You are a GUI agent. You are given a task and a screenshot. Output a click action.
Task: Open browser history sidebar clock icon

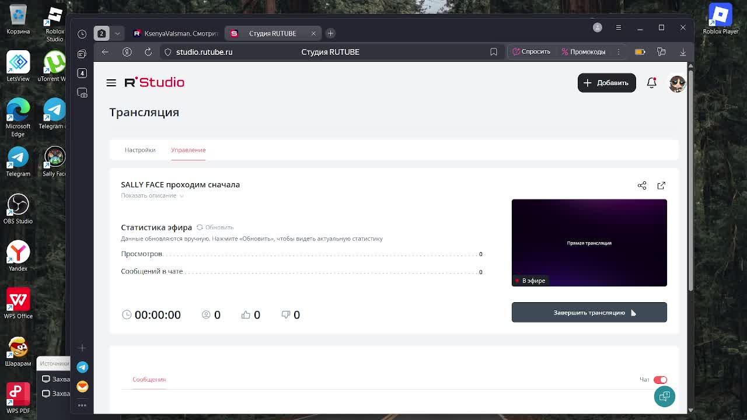[x=82, y=34]
